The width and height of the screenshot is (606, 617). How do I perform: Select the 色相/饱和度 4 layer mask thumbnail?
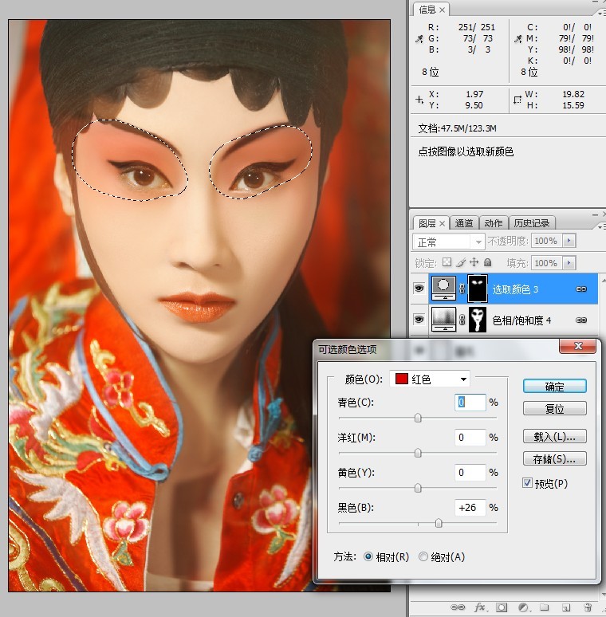(x=478, y=320)
